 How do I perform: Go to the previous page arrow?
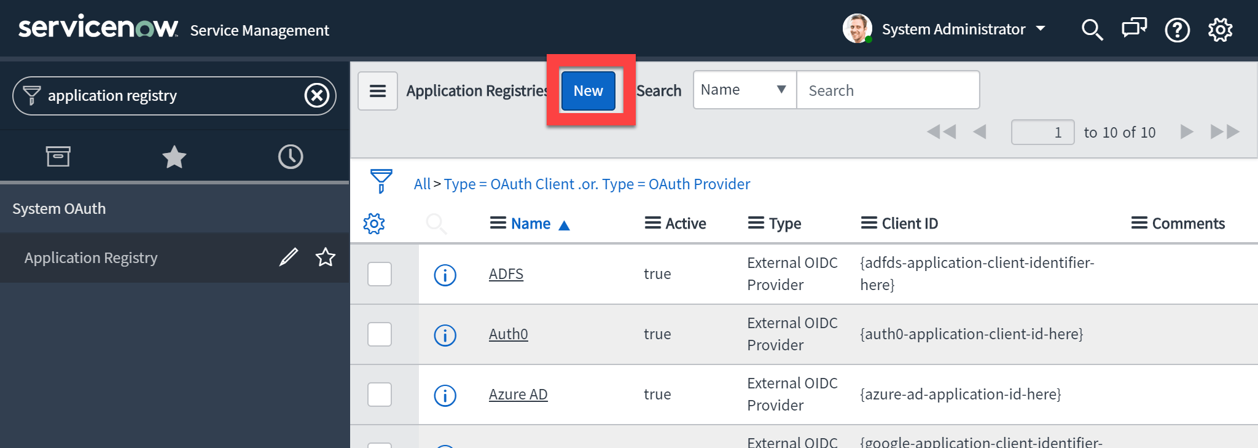coord(980,132)
